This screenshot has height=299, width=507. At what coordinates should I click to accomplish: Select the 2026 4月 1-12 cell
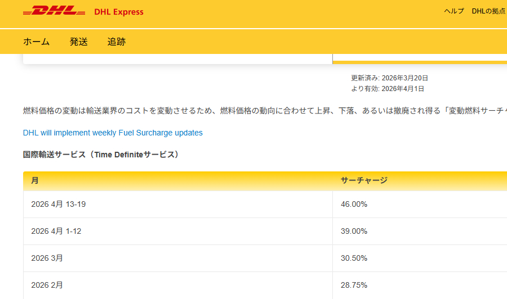point(178,231)
